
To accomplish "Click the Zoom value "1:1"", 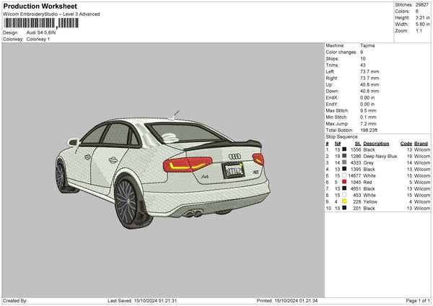I will click(419, 30).
